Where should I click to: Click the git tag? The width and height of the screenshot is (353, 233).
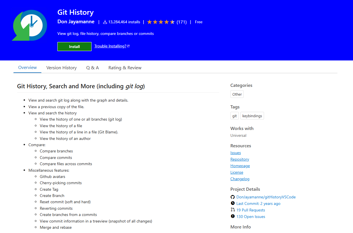tap(234, 116)
